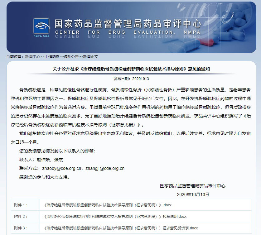Open the 新闻中心 breadcrumb link
This screenshot has width=261, height=235.
32,57
